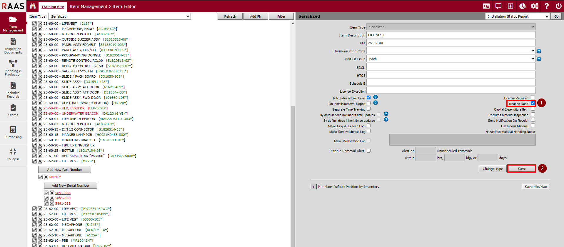
Task: Delete part number MK20 with X icon
Action: coord(46,177)
